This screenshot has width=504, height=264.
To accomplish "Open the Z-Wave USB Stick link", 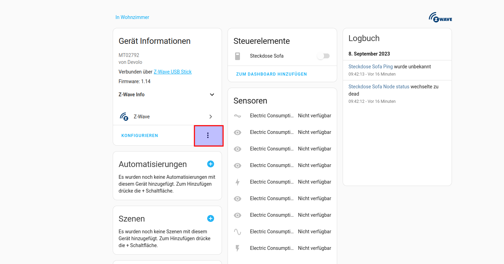I will coord(172,72).
